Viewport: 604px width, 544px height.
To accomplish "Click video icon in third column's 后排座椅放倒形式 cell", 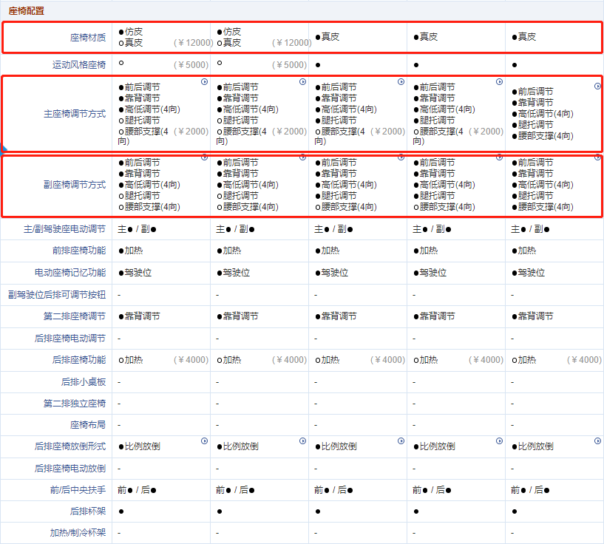I will 401,441.
